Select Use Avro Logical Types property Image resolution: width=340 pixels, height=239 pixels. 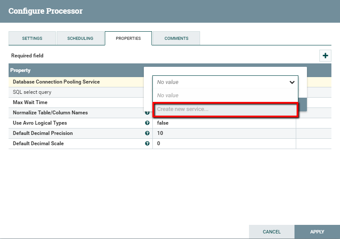40,123
